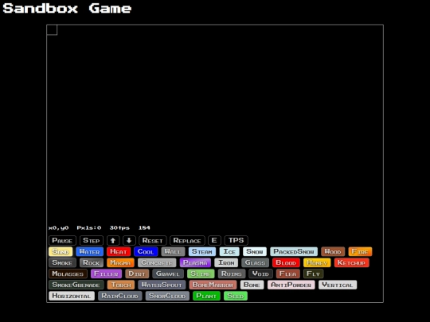The width and height of the screenshot is (430, 322).
Task: Select the Magma element
Action: click(x=120, y=262)
